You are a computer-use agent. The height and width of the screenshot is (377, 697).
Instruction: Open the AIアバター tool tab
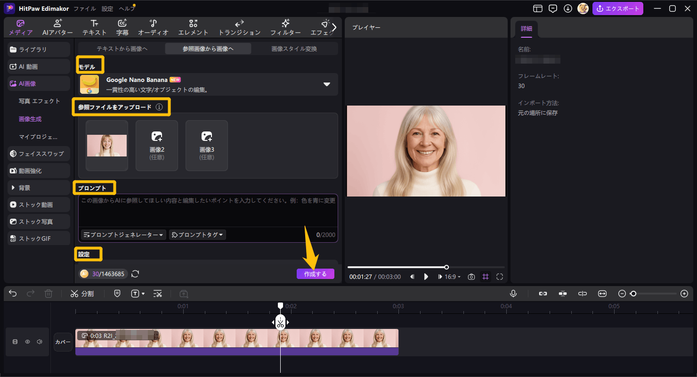click(x=57, y=28)
